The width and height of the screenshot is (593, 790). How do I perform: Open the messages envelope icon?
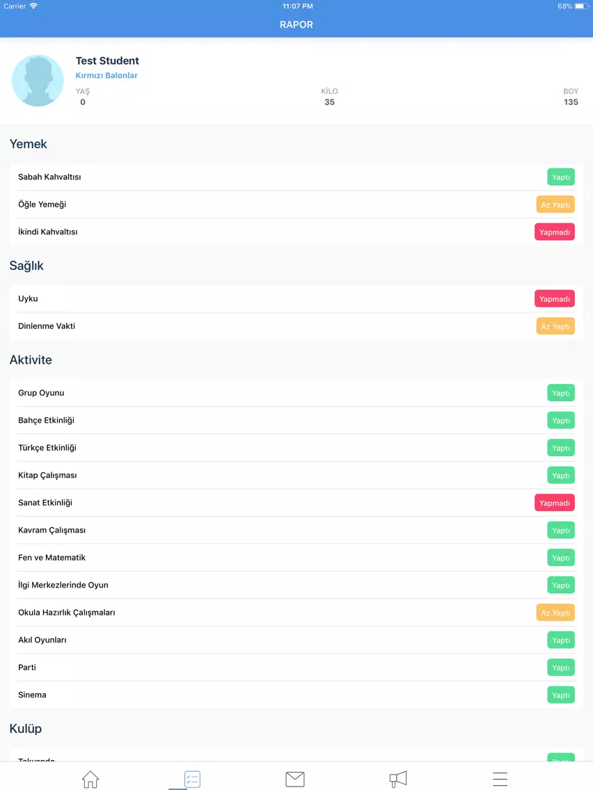(295, 779)
